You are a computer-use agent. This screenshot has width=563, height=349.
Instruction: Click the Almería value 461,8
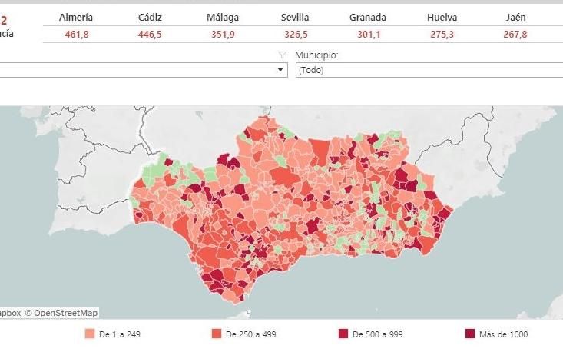coord(76,35)
